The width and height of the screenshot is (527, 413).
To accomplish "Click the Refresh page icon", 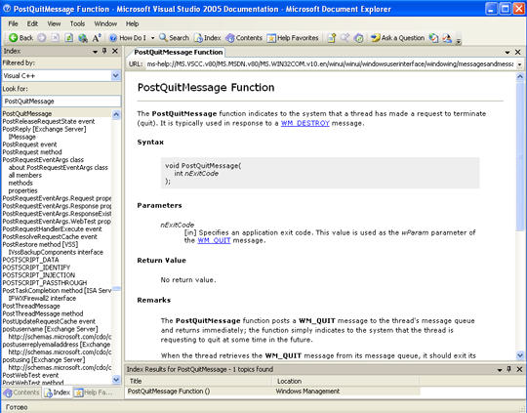I will pos(69,38).
